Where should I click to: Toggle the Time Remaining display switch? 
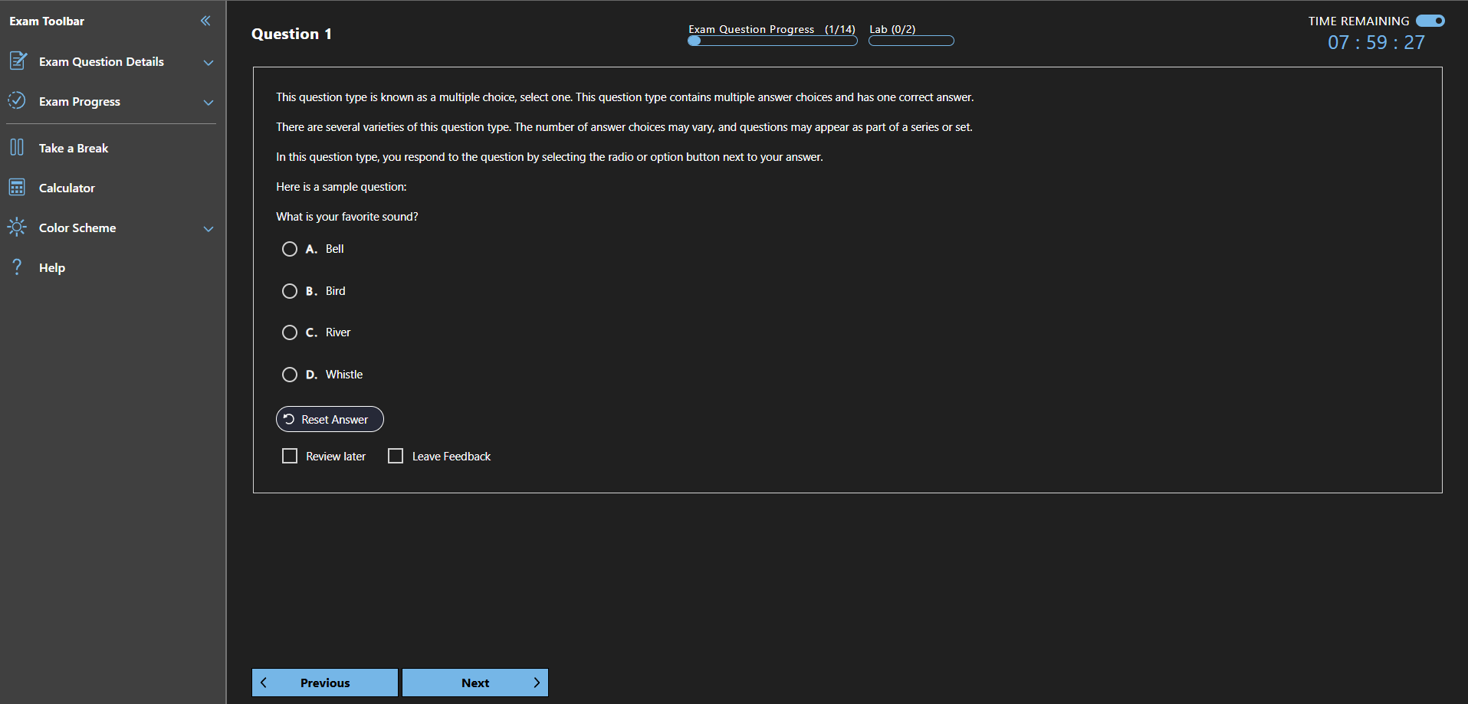(1430, 21)
